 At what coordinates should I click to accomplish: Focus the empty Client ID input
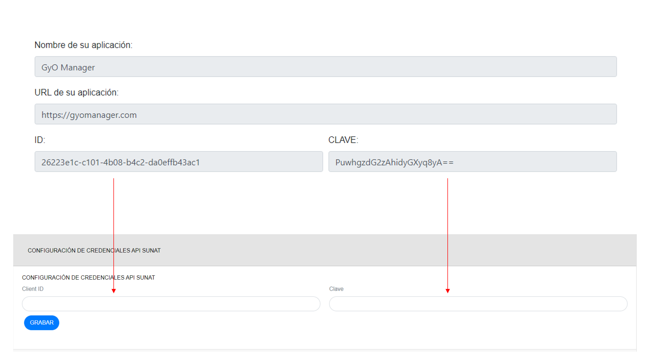(x=171, y=304)
